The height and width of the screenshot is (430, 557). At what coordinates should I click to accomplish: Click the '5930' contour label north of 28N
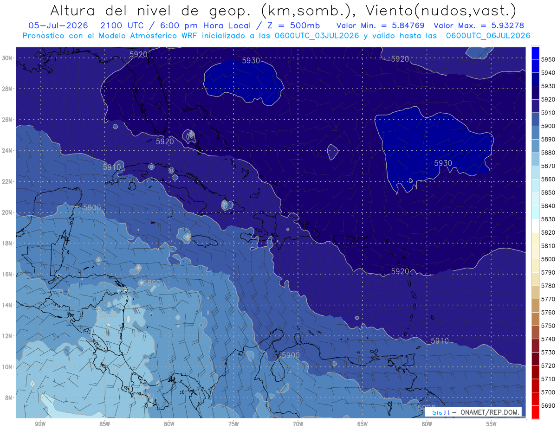tap(251, 60)
